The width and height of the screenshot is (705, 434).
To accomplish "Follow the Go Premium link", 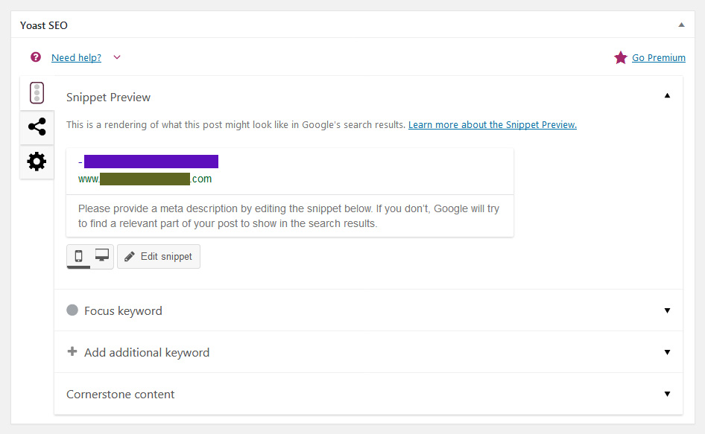I will click(x=659, y=57).
